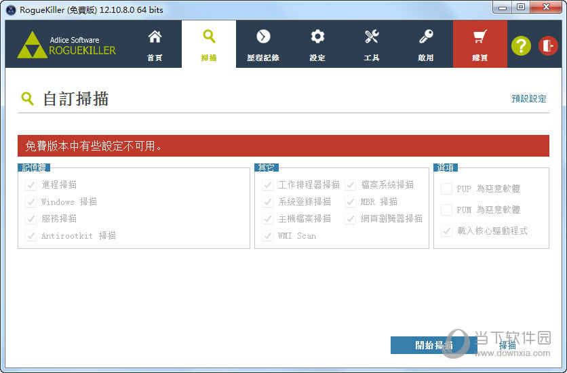Viewport: 567px width, 373px height.
Task: Click the green help question mark icon
Action: pyautogui.click(x=521, y=46)
